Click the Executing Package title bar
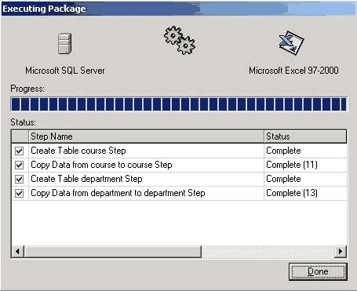357x291 pixels. (178, 9)
